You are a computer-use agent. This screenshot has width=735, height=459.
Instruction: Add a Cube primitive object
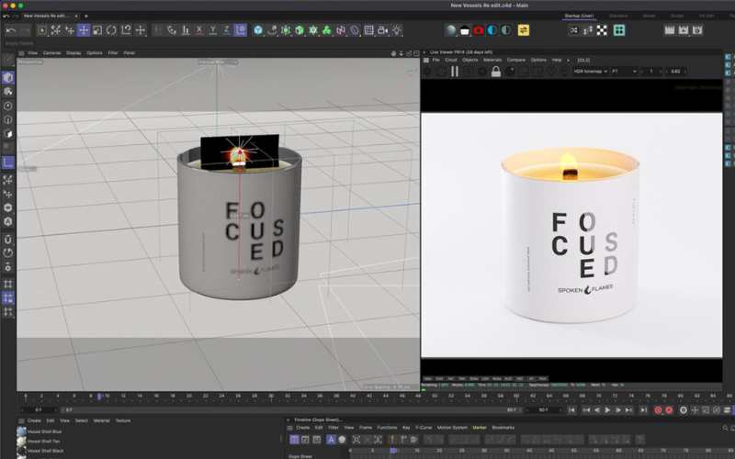point(258,30)
